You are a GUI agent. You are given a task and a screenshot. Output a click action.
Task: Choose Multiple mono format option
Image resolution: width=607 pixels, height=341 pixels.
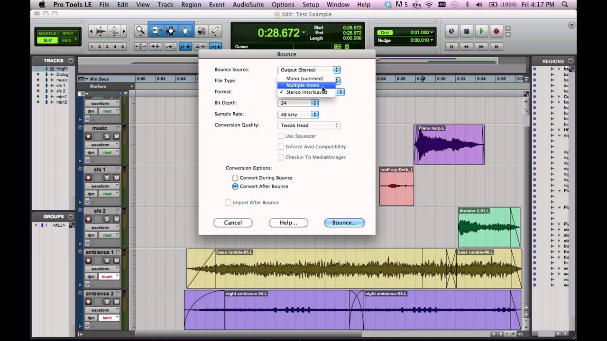(306, 85)
